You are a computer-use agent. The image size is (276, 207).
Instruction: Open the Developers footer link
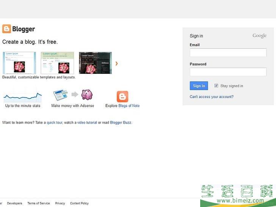(15, 203)
